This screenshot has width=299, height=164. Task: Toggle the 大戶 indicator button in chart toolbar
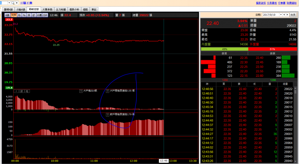14,15
